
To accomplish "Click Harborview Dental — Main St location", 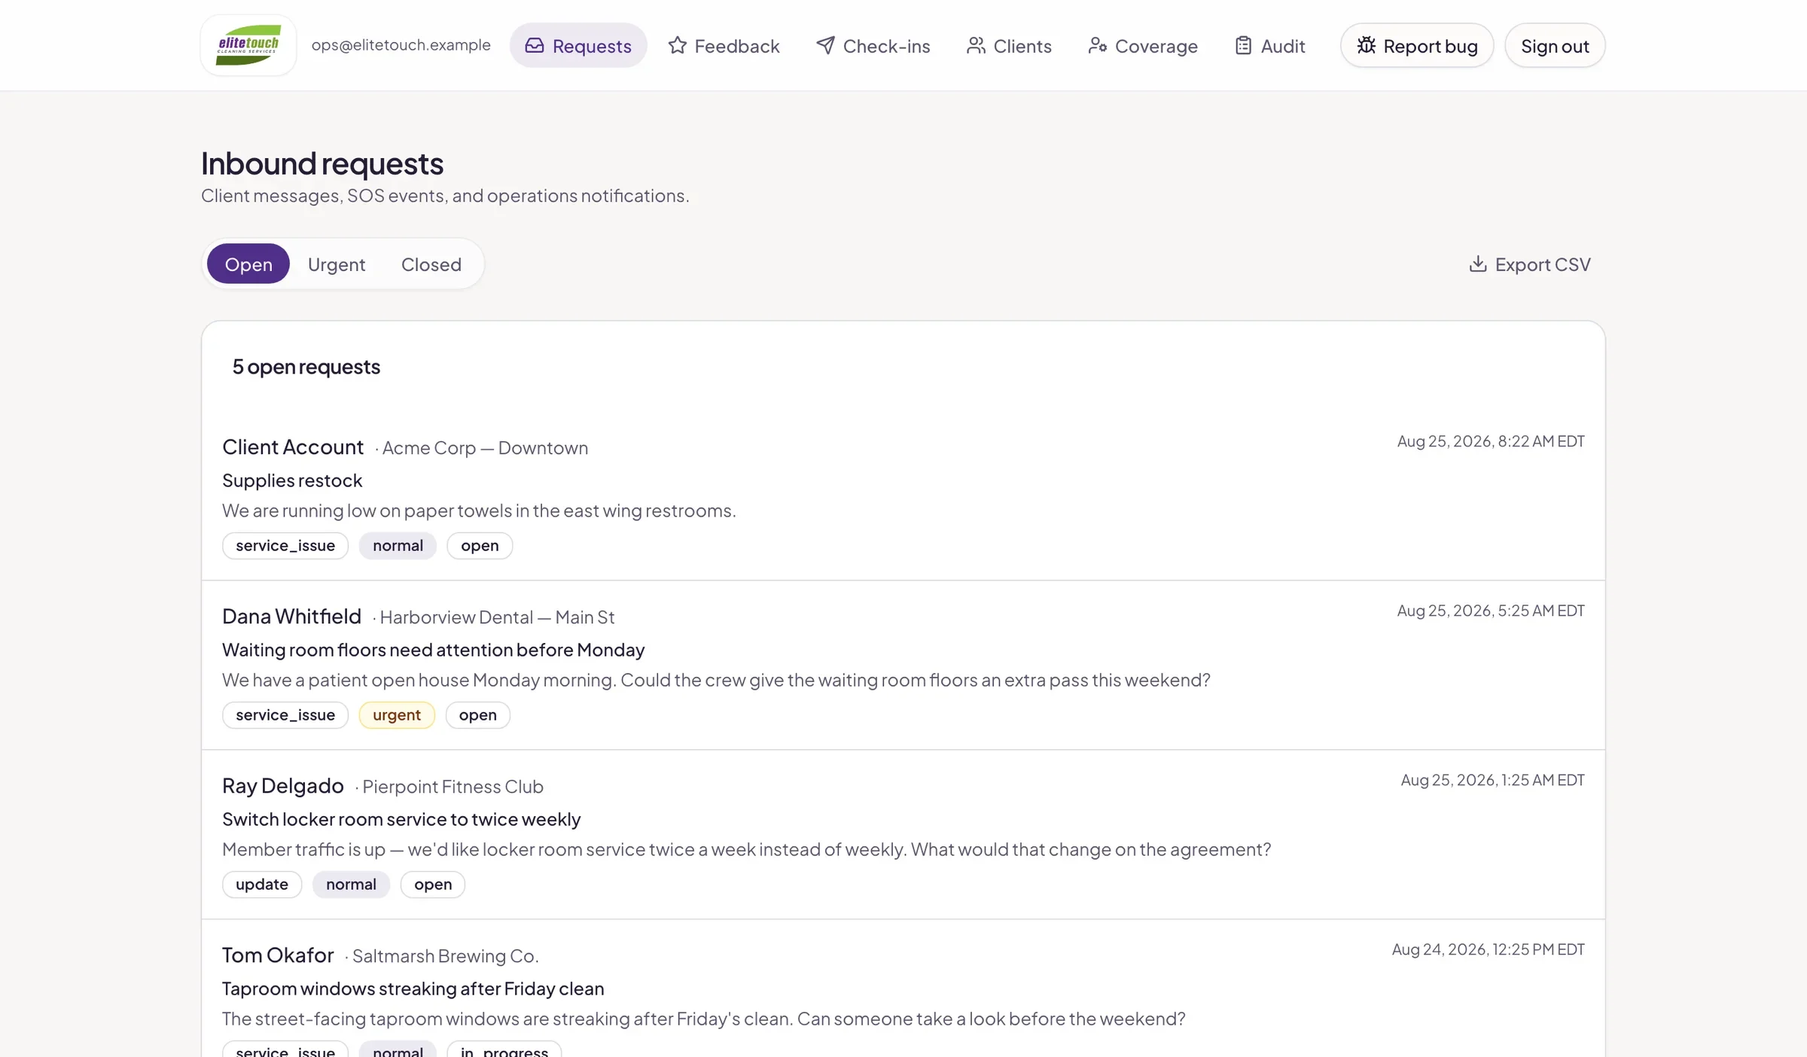I will 497,617.
